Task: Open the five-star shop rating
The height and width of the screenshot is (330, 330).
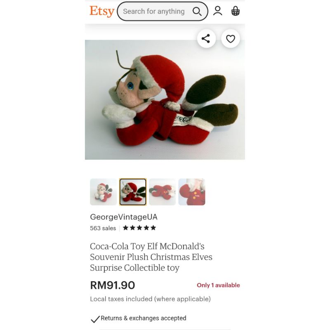Action: point(139,228)
